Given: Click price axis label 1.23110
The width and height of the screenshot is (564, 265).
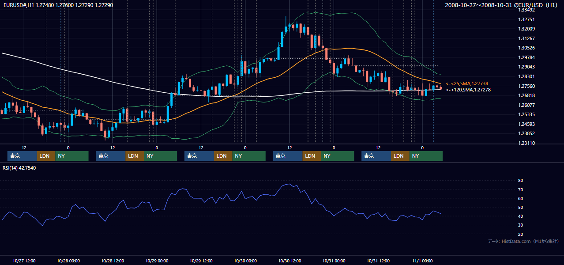Looking at the screenshot, I should pyautogui.click(x=527, y=143).
